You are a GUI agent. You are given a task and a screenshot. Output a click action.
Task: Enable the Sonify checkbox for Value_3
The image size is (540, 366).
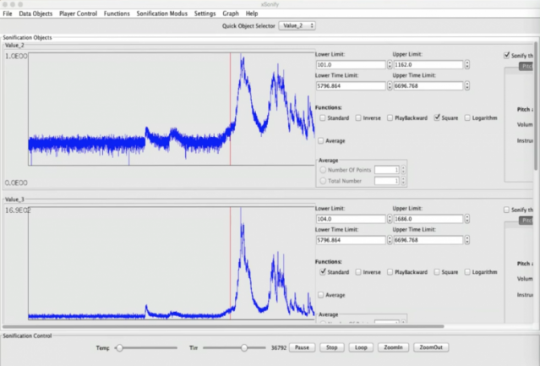[506, 210]
